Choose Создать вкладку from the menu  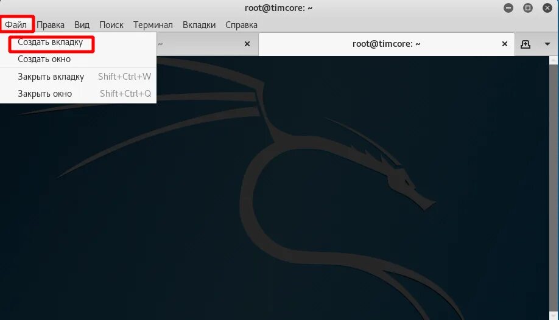(78, 43)
